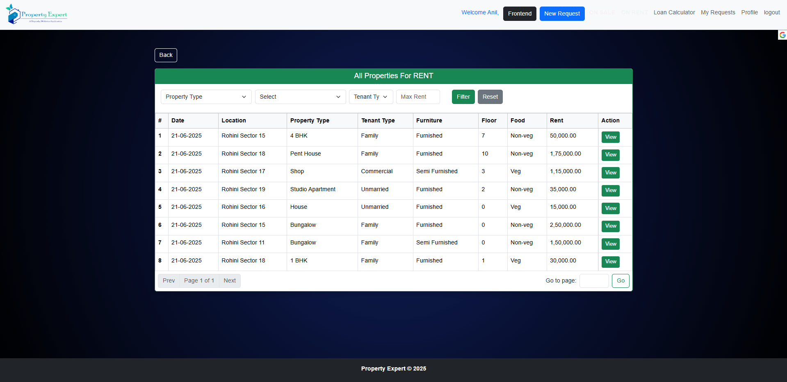The image size is (787, 382).
Task: Click the Max Rent input field
Action: tap(417, 97)
